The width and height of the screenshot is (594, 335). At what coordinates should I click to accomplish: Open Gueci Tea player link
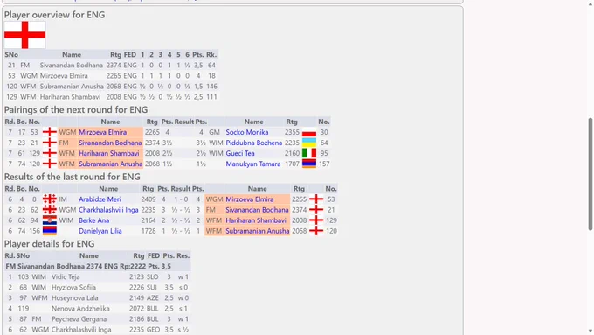pyautogui.click(x=240, y=154)
